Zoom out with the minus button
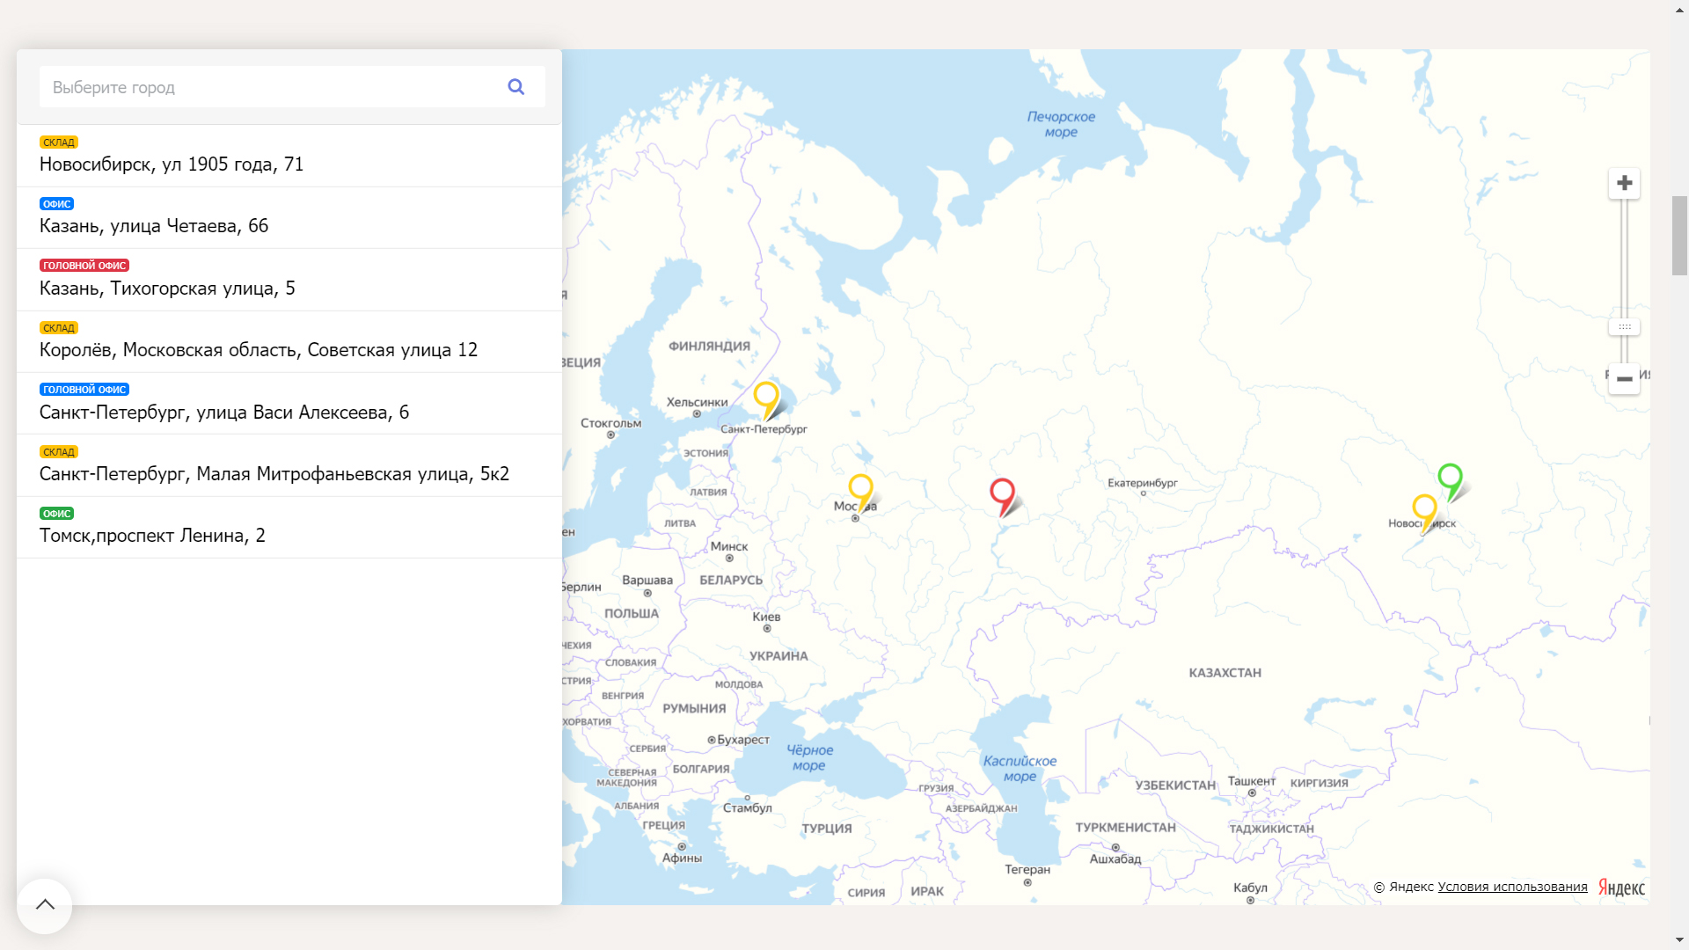Screen dimensions: 1689x950 pos(1624,379)
